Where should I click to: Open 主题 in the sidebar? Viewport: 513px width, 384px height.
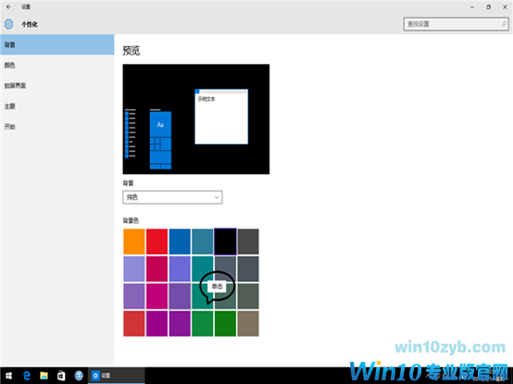[x=57, y=106]
